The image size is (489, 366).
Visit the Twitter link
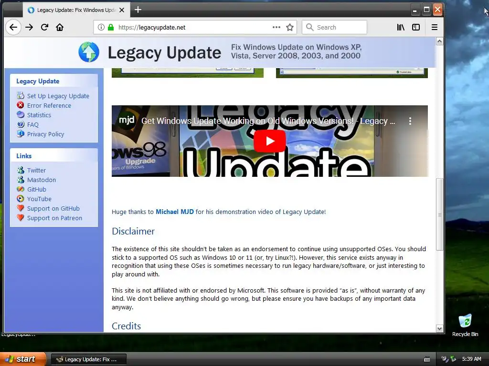click(x=36, y=170)
